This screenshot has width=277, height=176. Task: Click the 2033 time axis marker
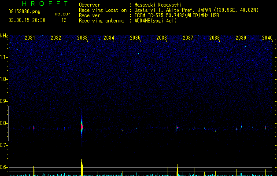pos(82,37)
